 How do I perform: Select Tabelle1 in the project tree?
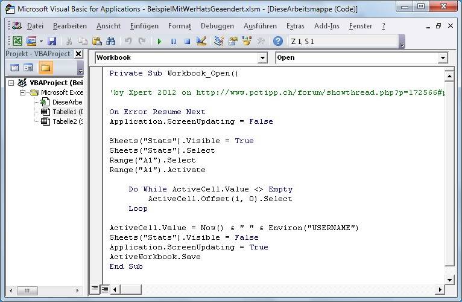[66, 112]
